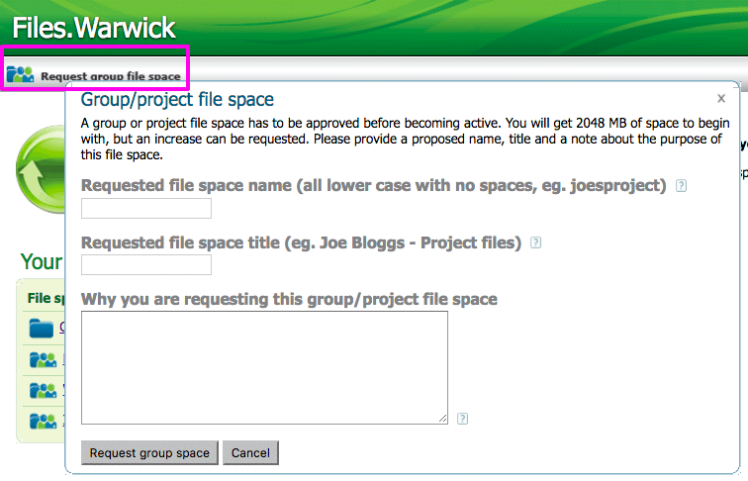Grab the textarea resize handle corner
748x481 pixels.
pyautogui.click(x=443, y=420)
